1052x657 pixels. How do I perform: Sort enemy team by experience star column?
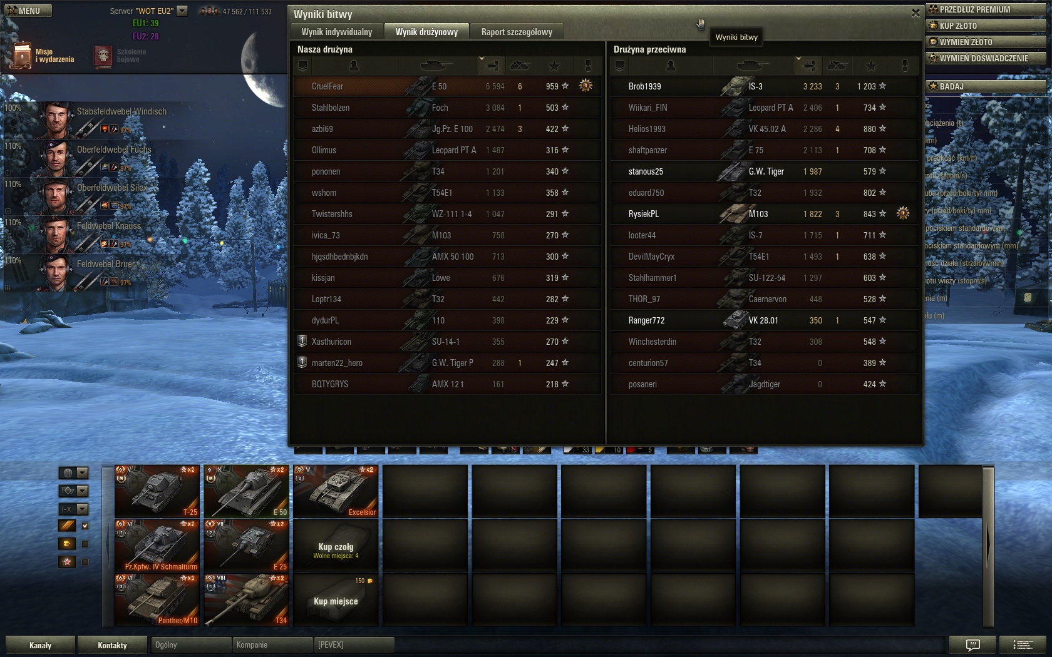870,66
